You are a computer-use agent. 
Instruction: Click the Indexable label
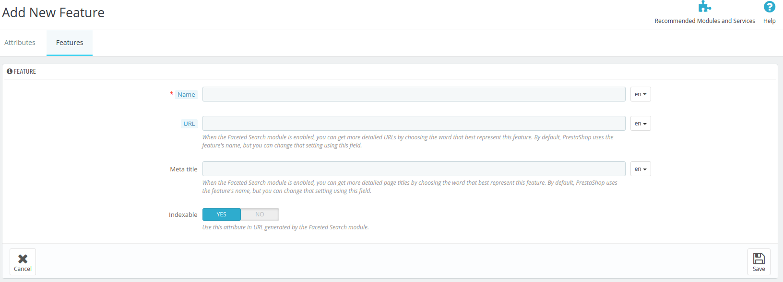coord(183,215)
